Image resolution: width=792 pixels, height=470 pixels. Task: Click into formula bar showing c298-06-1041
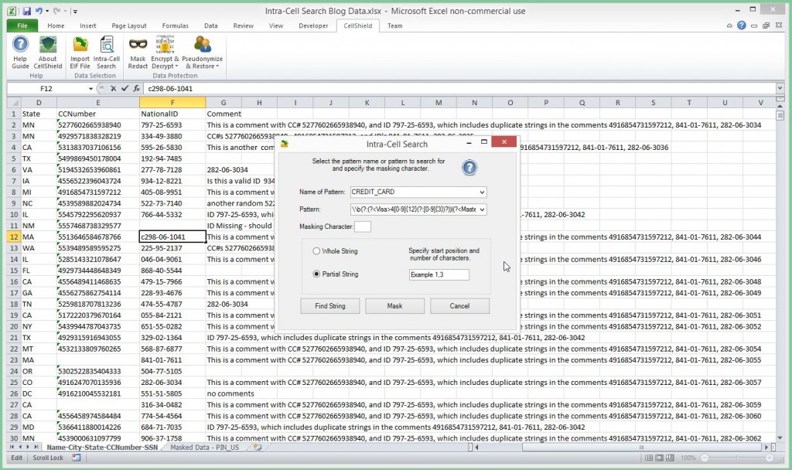click(459, 88)
